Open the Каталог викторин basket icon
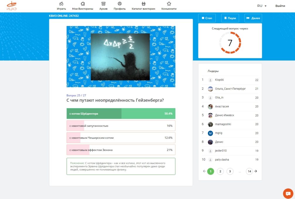Screen dimensions: 295x199 (x=143, y=4)
